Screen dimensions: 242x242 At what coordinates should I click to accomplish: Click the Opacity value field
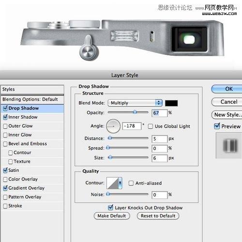coord(159,113)
